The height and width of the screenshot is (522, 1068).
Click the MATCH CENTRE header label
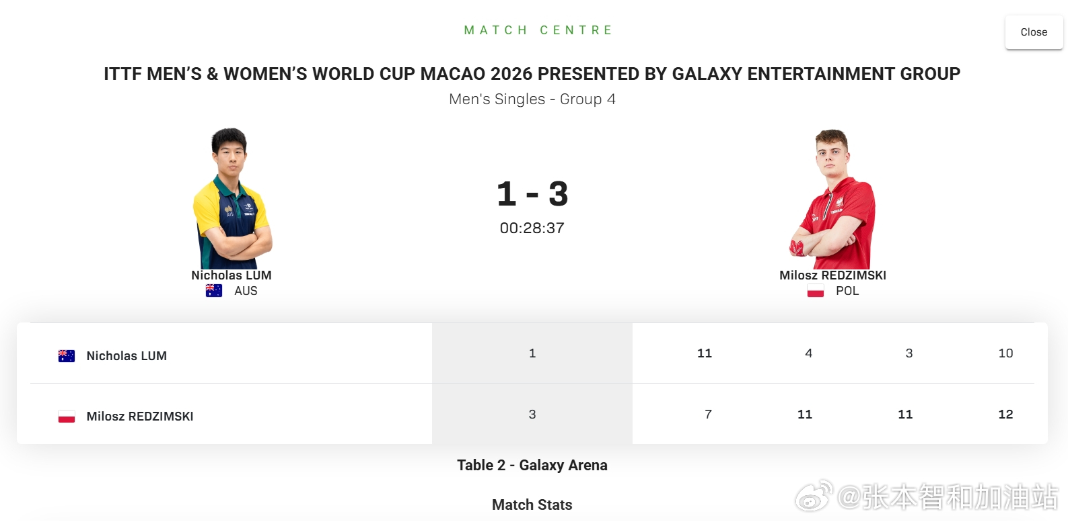(538, 30)
